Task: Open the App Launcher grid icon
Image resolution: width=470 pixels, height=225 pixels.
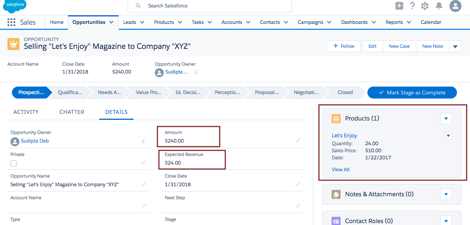Action: tap(11, 22)
